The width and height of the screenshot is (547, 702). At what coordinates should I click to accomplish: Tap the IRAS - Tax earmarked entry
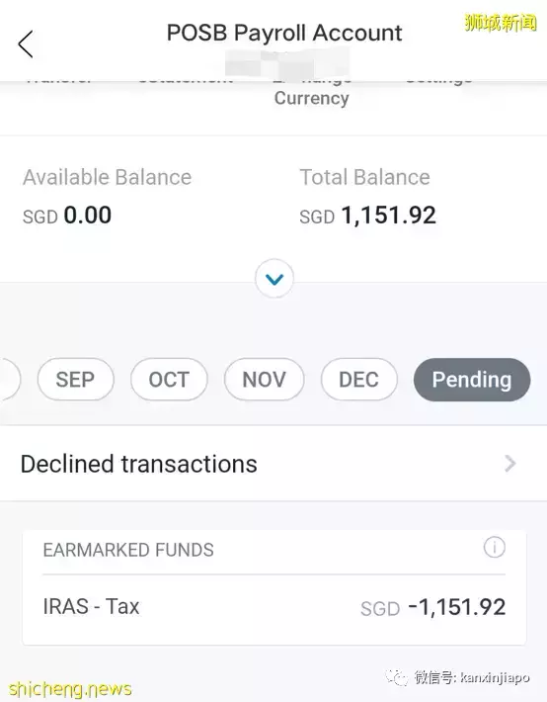273,607
